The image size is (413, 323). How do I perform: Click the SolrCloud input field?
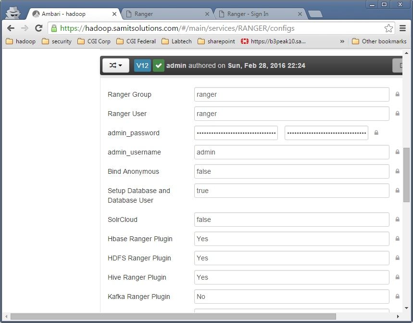click(291, 220)
